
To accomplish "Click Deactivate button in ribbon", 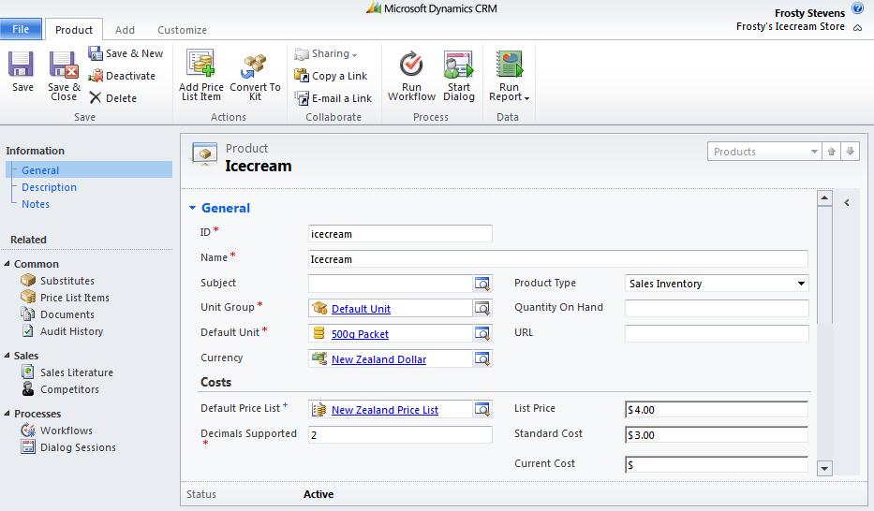I will (x=130, y=76).
